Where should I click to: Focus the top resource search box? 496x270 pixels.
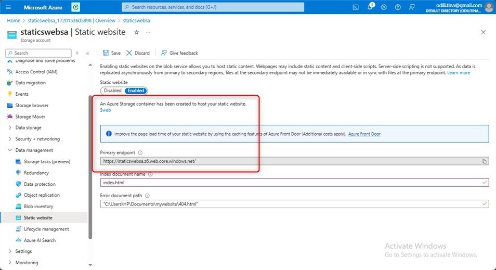pyautogui.click(x=213, y=7)
